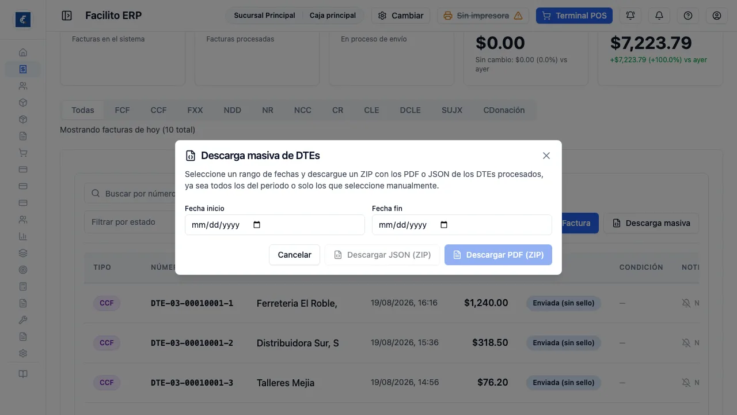Open the Home icon in sidebar
This screenshot has height=415, width=737.
[x=23, y=52]
